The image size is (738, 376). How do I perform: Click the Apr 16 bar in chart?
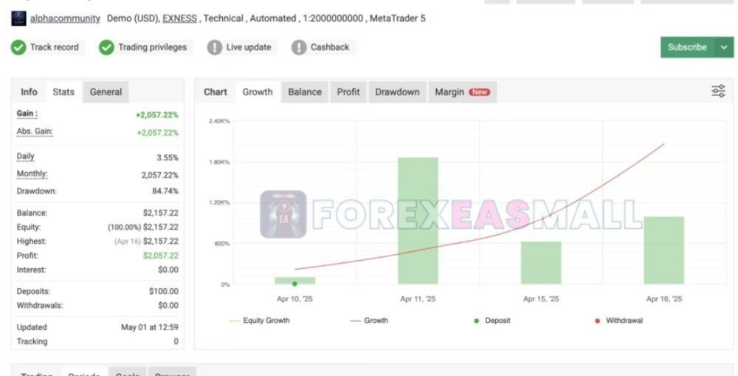[664, 250]
